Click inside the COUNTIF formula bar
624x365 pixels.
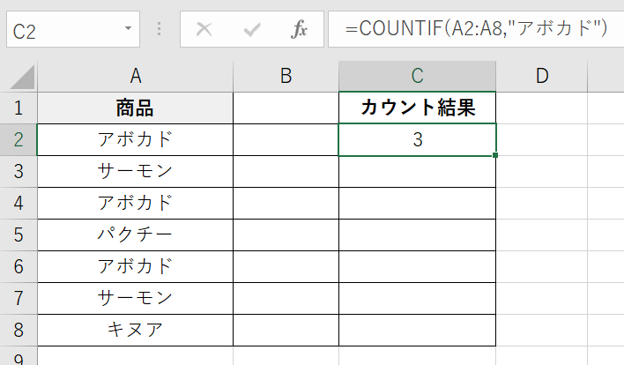click(x=476, y=30)
